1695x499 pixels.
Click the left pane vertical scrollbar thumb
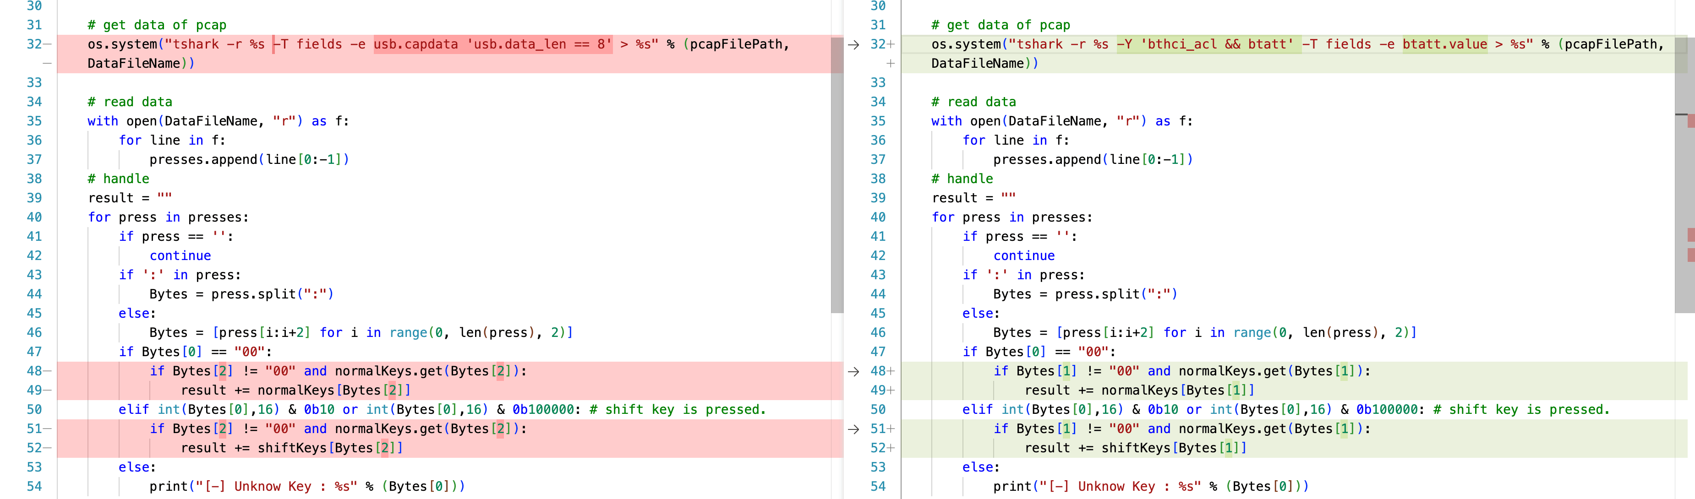coord(837,175)
